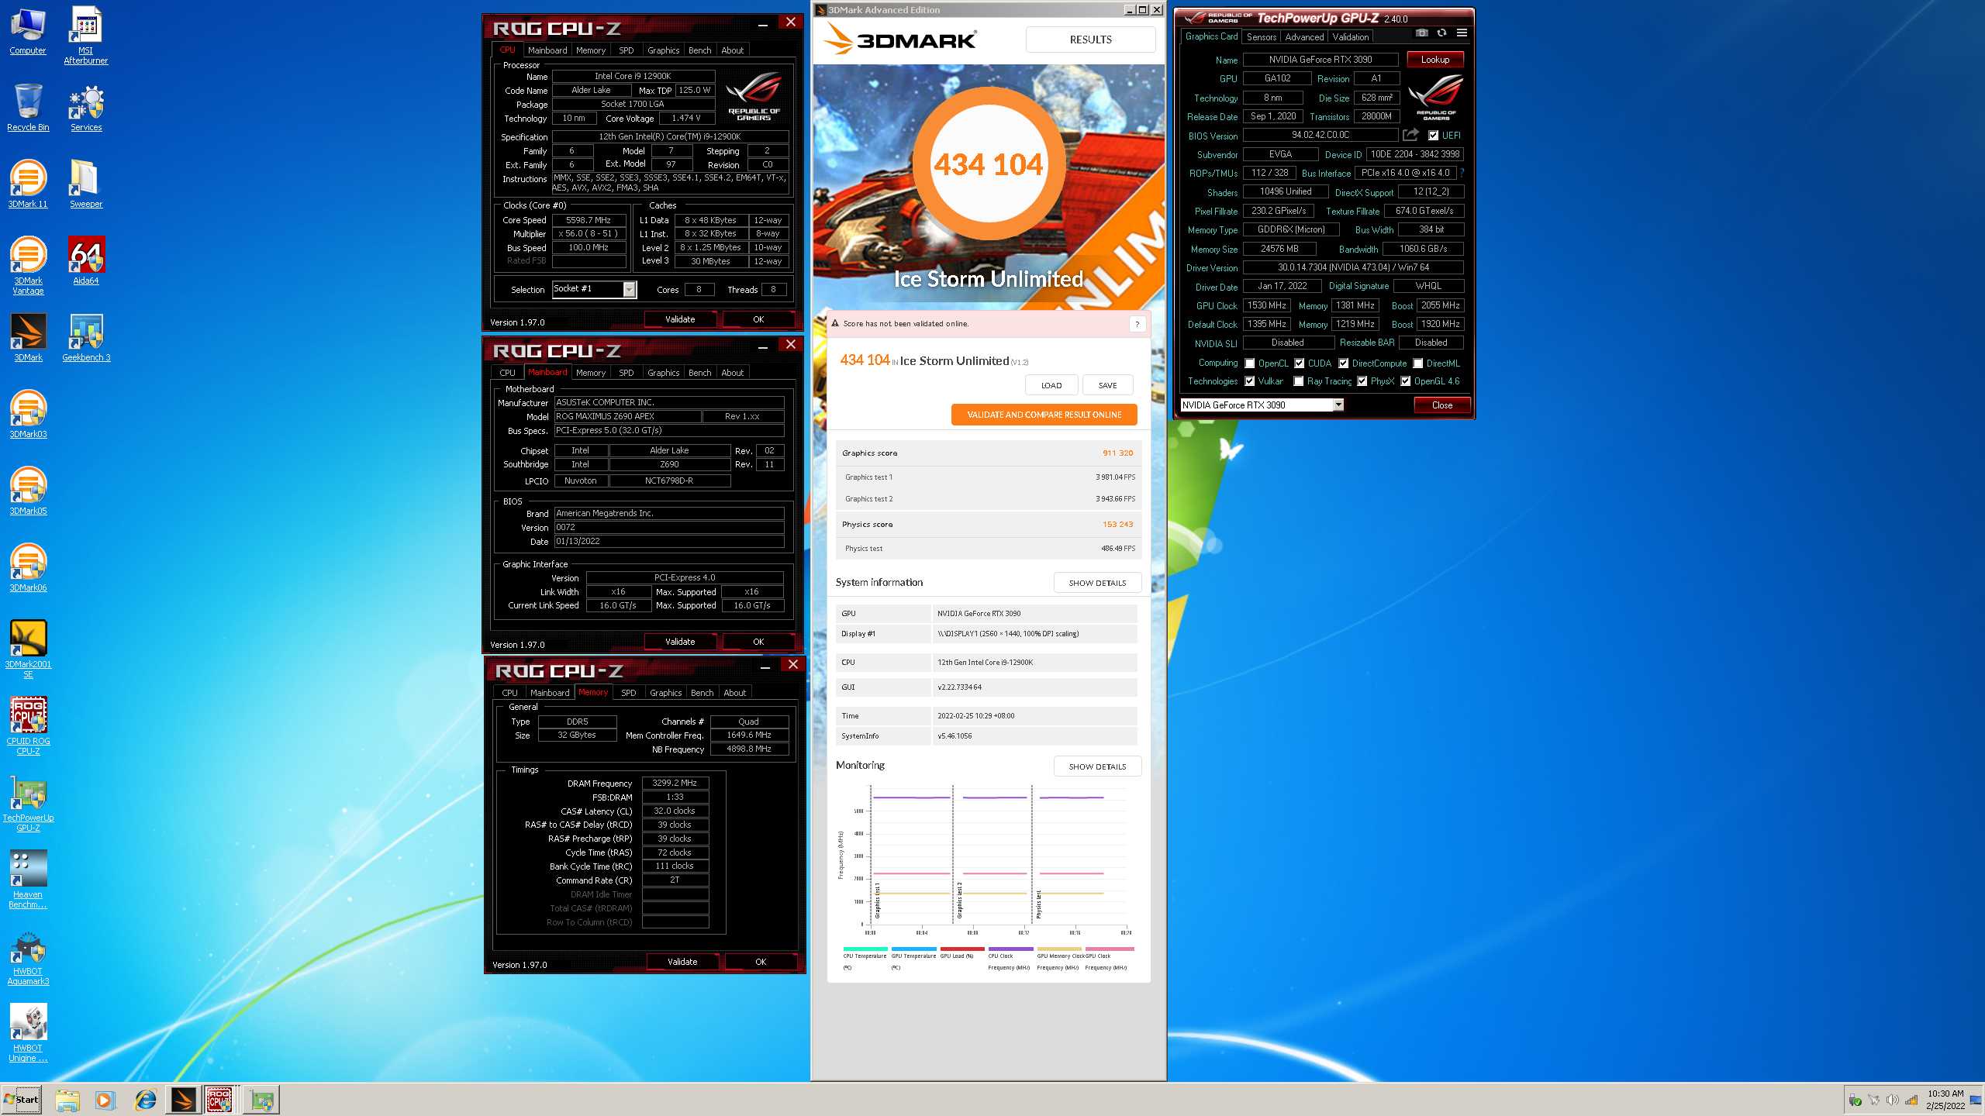Toggle Ray Tracing checkbox in GPU-Z
The width and height of the screenshot is (1985, 1116).
[x=1298, y=381]
